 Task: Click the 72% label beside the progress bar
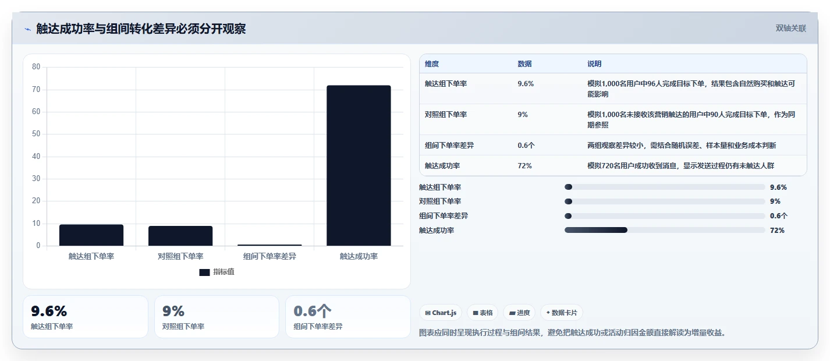pyautogui.click(x=777, y=231)
